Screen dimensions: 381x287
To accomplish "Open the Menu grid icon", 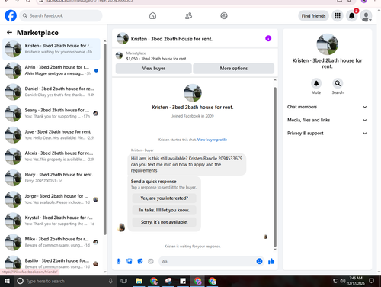I will [x=338, y=16].
